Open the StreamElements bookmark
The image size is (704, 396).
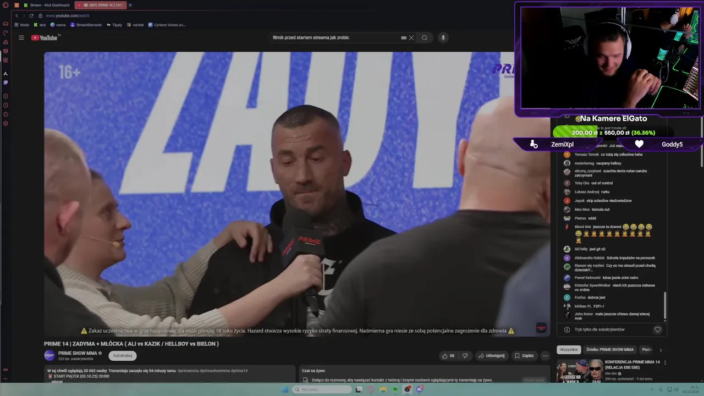pyautogui.click(x=86, y=25)
